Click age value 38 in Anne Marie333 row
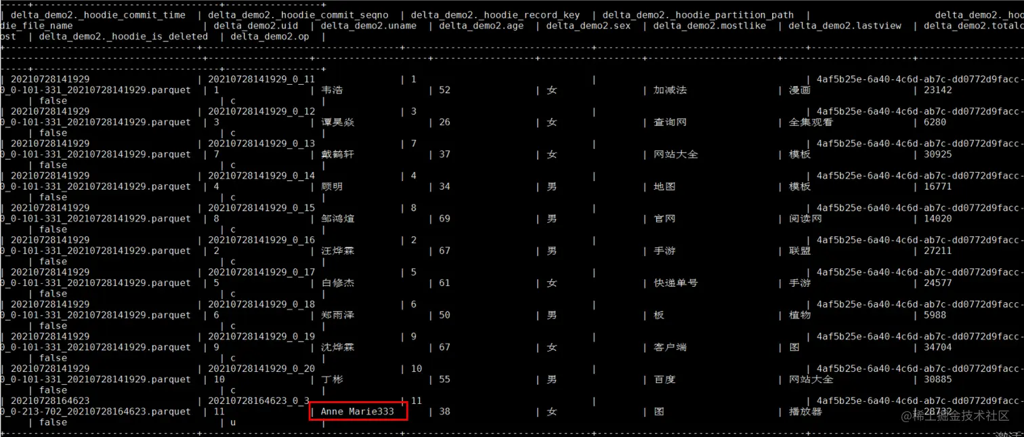Image resolution: width=1024 pixels, height=437 pixels. [444, 412]
